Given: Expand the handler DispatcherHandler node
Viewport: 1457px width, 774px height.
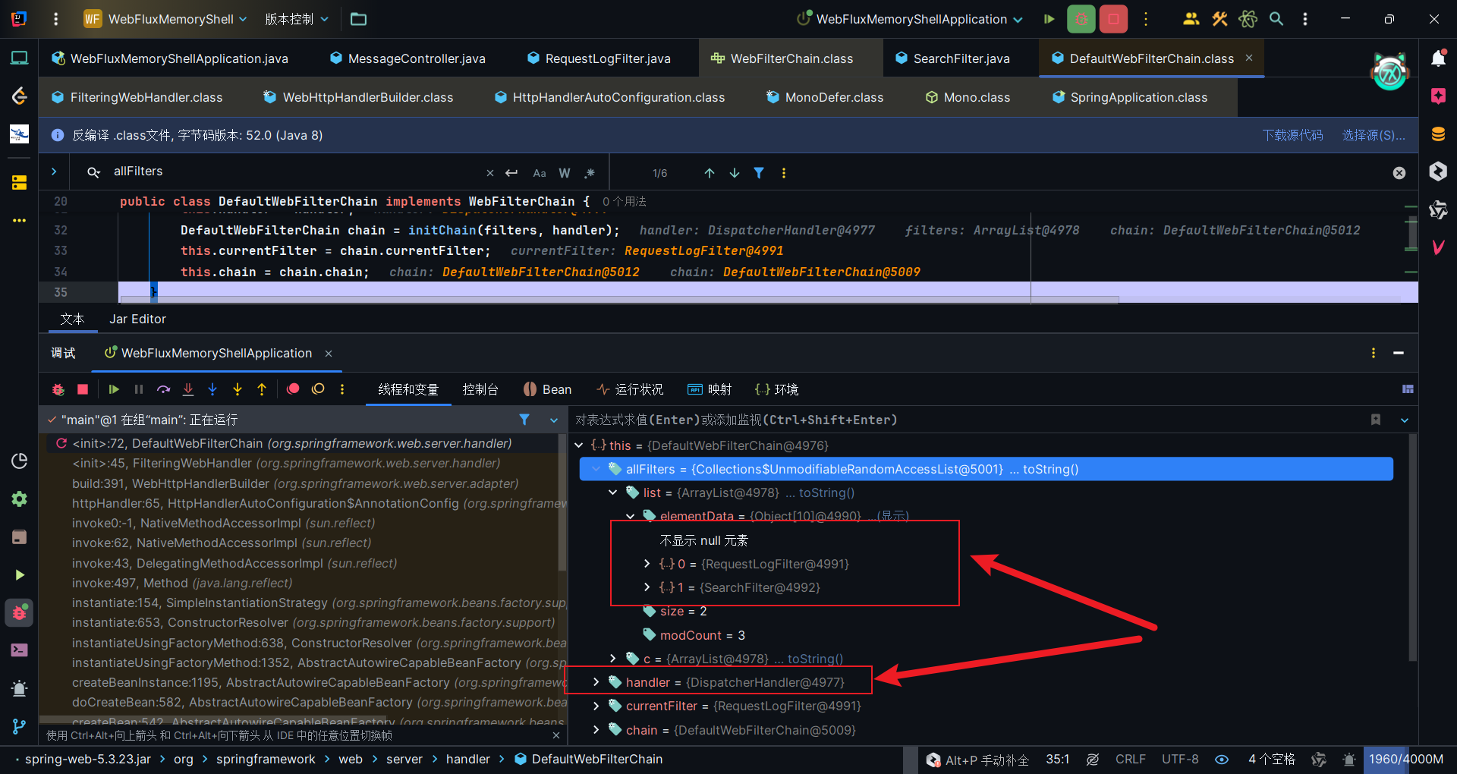Looking at the screenshot, I should click(596, 682).
